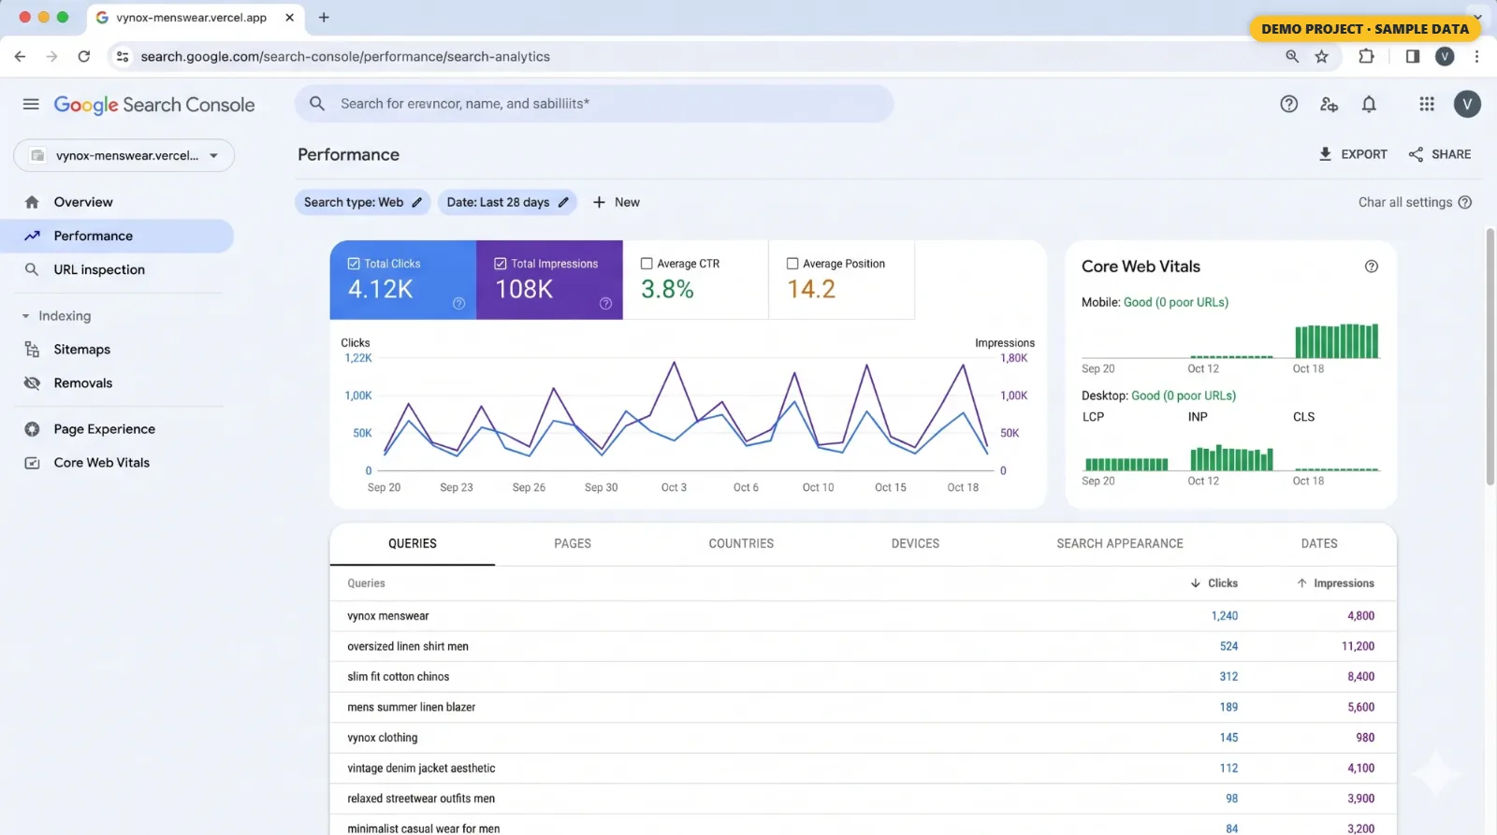This screenshot has height=835, width=1497.
Task: Reload the page in browser
Action: coord(83,56)
